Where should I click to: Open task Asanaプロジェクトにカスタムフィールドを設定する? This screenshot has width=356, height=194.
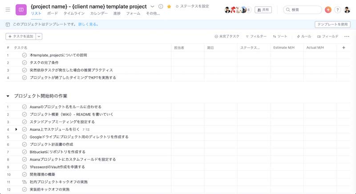pos(73,159)
